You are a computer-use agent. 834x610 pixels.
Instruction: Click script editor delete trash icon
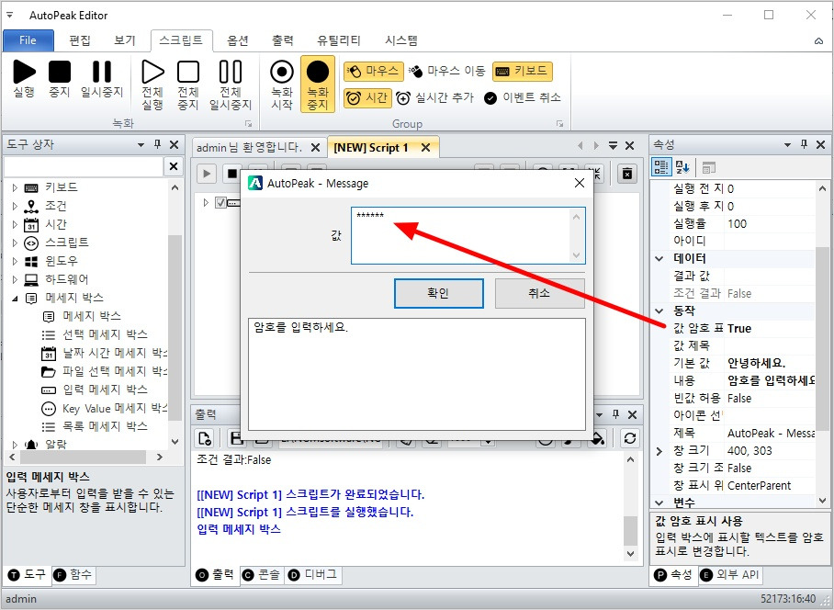[x=627, y=174]
